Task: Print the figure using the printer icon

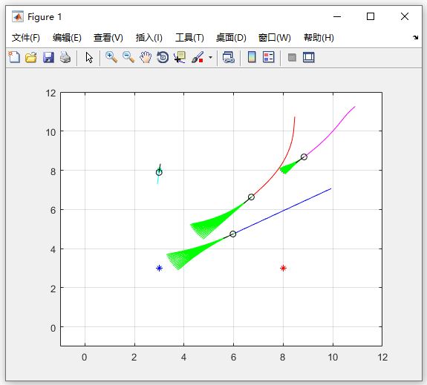Action: (x=65, y=57)
